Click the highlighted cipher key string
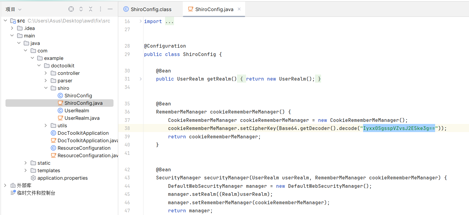Screen dimensions: 469x215 (399, 128)
